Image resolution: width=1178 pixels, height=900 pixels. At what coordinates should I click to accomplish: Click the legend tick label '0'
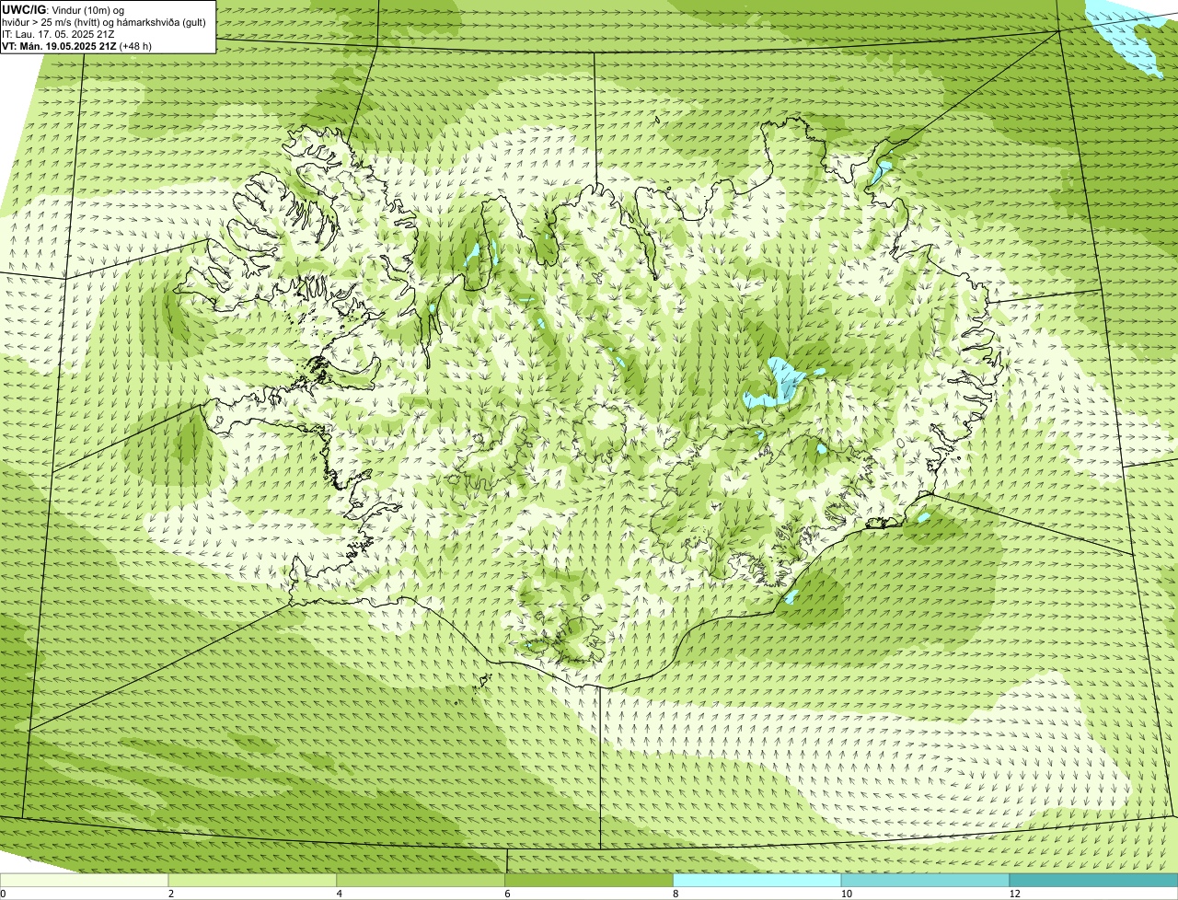click(x=3, y=894)
